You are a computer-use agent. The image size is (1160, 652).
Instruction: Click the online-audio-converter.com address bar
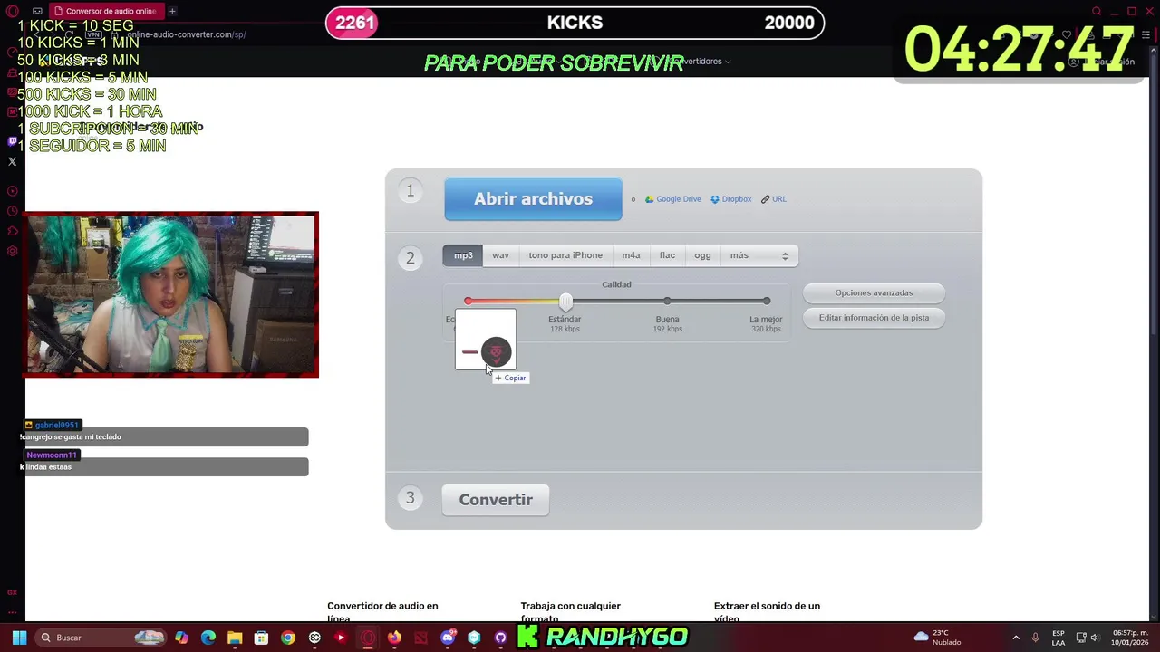tap(187, 34)
